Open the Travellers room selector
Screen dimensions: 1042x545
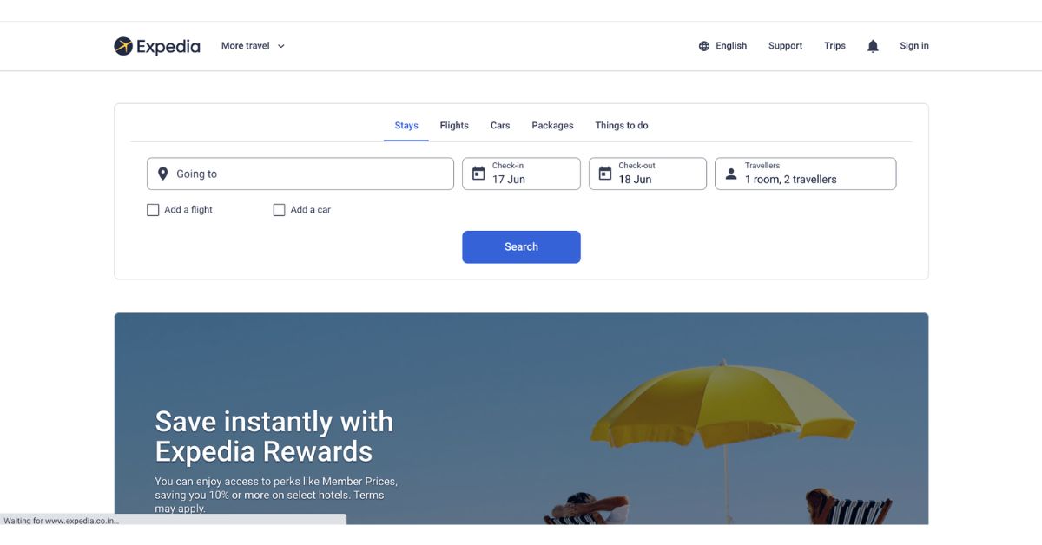pos(805,174)
